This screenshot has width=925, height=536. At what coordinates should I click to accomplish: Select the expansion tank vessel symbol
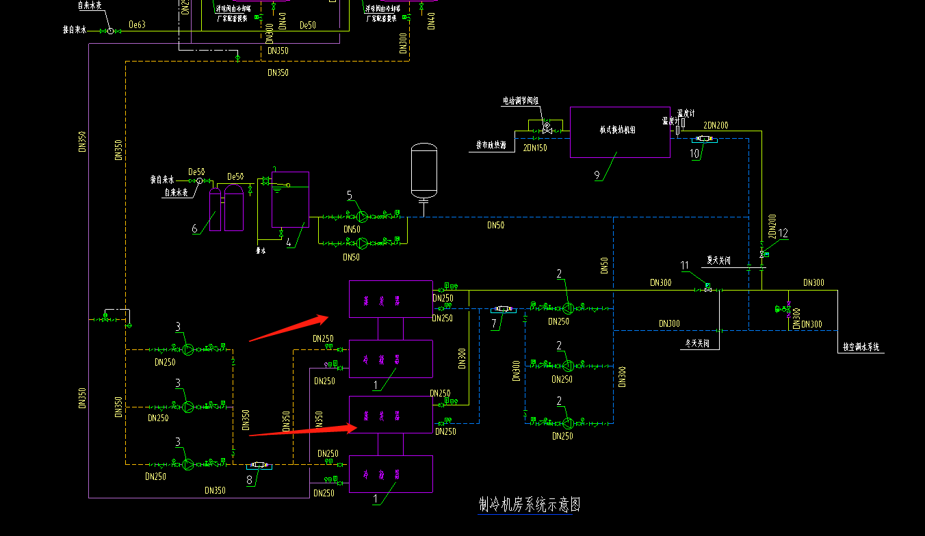(424, 171)
